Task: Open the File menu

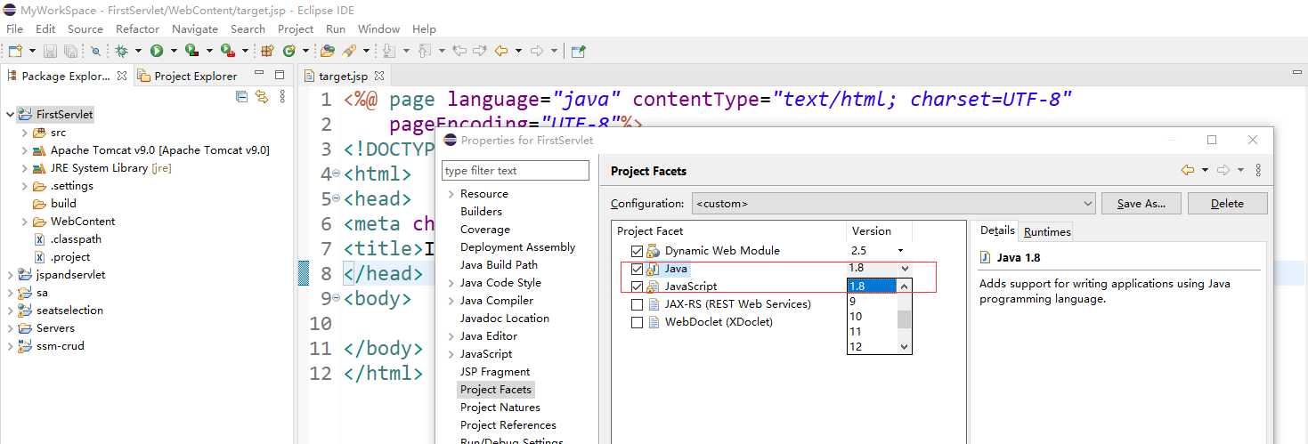Action: (15, 28)
